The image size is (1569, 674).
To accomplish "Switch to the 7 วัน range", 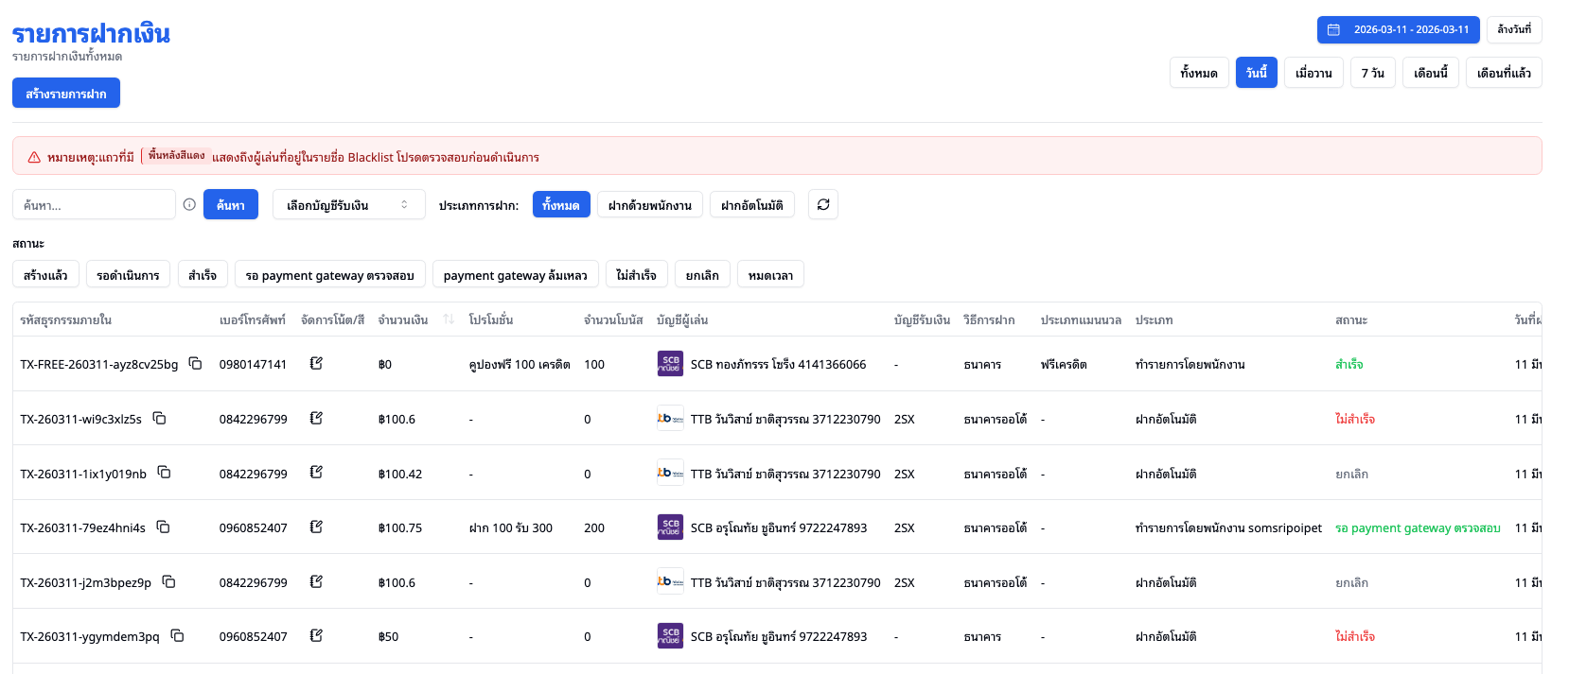I will [1372, 73].
